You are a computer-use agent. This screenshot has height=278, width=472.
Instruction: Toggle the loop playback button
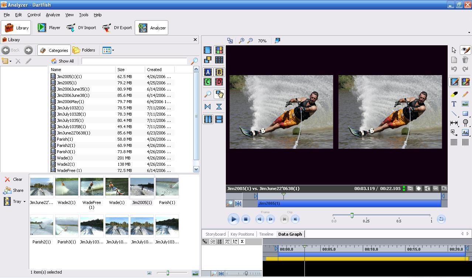click(x=441, y=219)
